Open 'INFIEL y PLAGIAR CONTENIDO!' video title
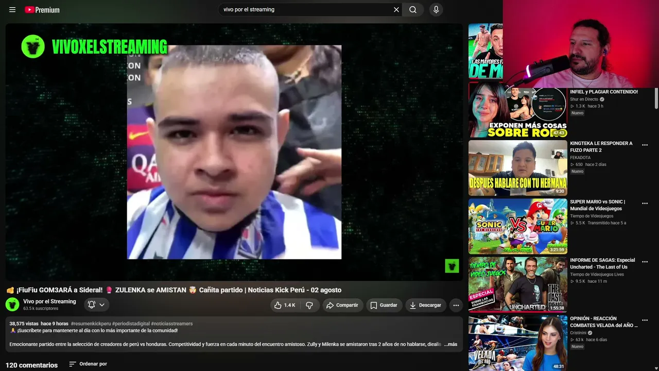659x371 pixels. tap(604, 92)
